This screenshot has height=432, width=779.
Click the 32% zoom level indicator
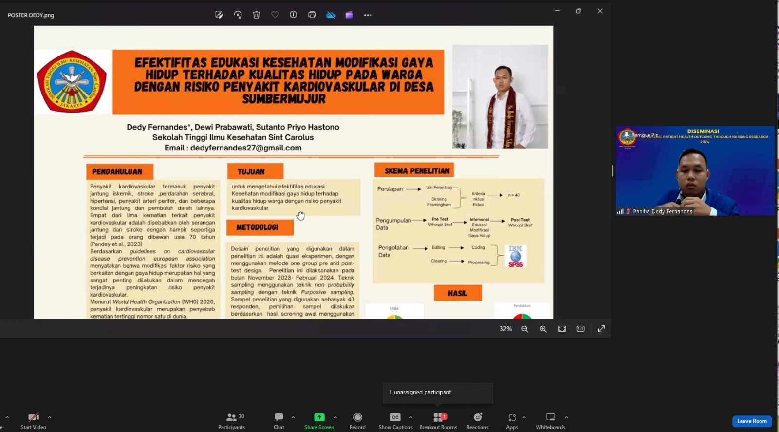tap(505, 329)
